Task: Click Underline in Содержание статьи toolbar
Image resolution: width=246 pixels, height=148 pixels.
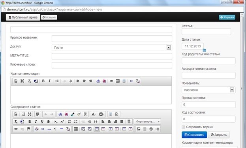Action: [42, 121]
